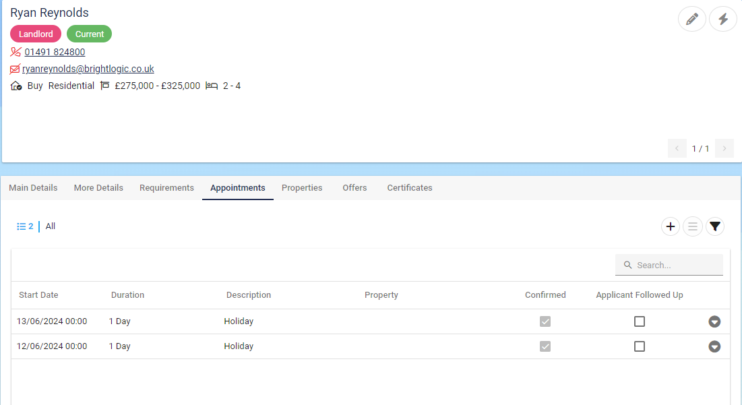Check Applicant Followed Up for 13/06/2024 row
This screenshot has width=742, height=405.
tap(640, 321)
